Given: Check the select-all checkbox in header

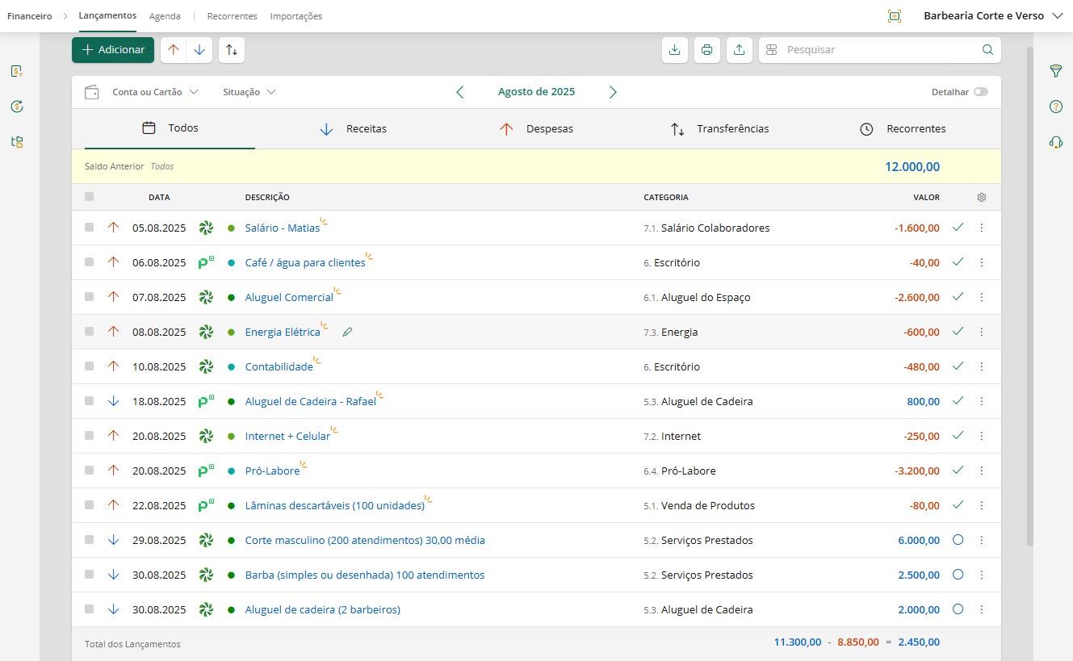Looking at the screenshot, I should coord(89,197).
